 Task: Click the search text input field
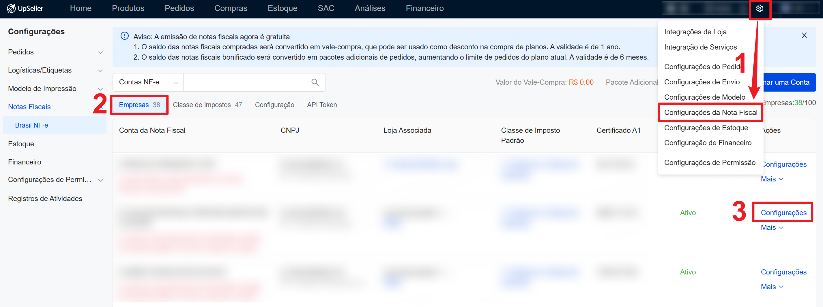[x=246, y=82]
